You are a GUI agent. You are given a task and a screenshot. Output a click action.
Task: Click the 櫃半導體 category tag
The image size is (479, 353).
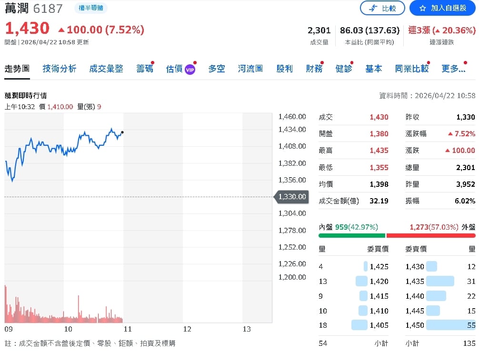point(91,8)
